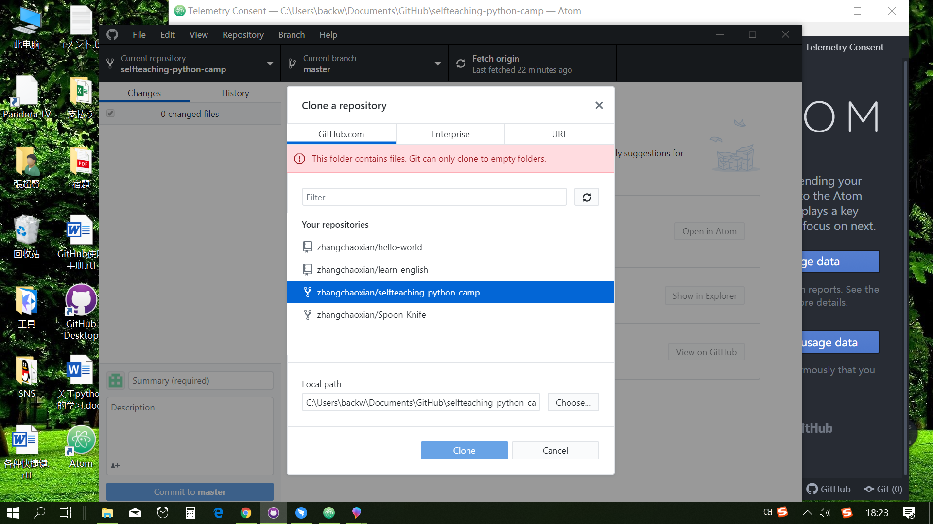The height and width of the screenshot is (524, 933).
Task: Expand the Current branch dropdown
Action: (x=437, y=64)
